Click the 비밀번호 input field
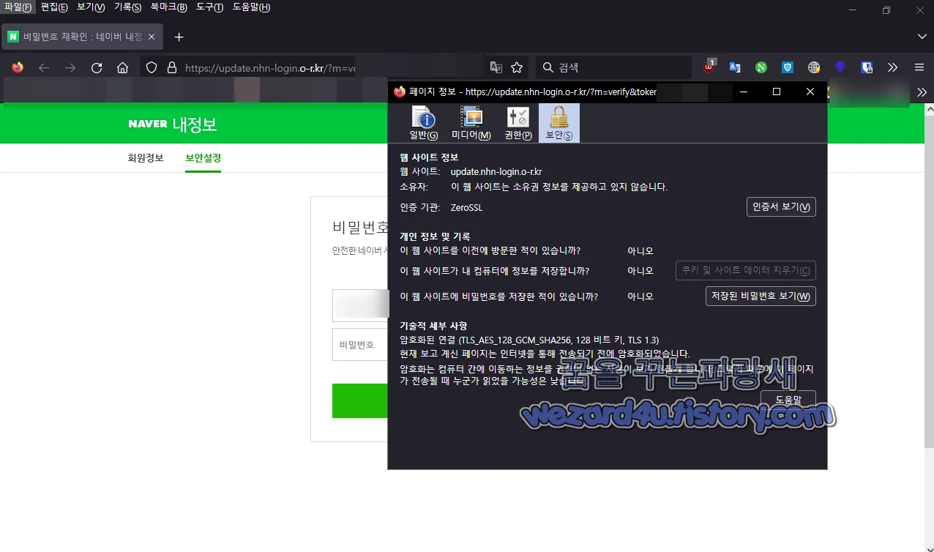Image resolution: width=934 pixels, height=552 pixels. [x=360, y=344]
